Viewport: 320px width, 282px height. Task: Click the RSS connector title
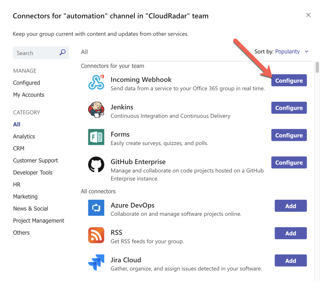coord(116,232)
